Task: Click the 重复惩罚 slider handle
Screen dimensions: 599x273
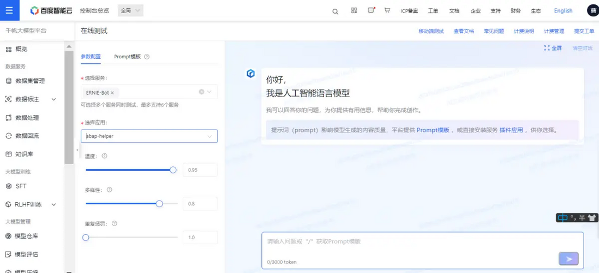Action: pyautogui.click(x=86, y=238)
